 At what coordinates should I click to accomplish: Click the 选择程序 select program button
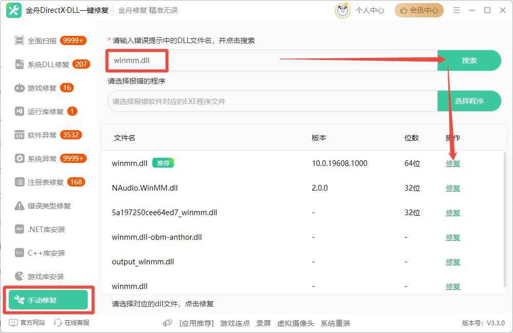[x=469, y=101]
